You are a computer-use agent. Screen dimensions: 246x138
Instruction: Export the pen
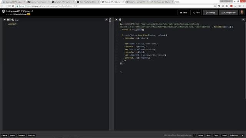[216, 135]
